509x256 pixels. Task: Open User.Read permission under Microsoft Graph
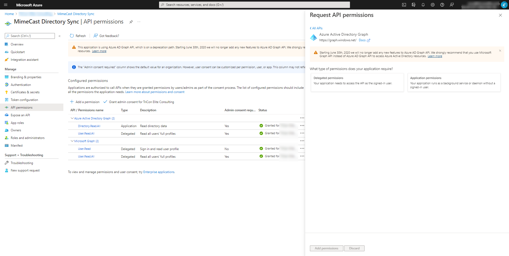click(x=84, y=149)
